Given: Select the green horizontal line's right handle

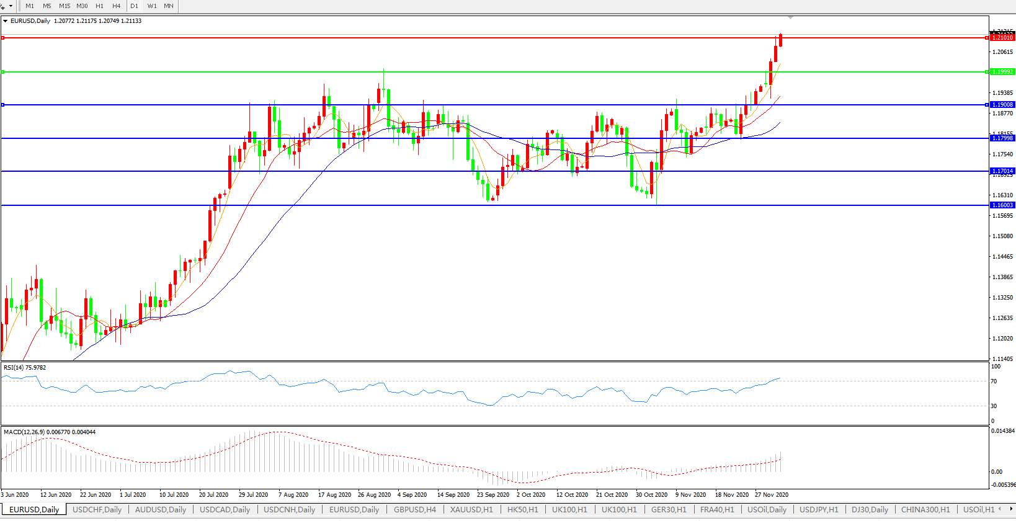Looking at the screenshot, I should (987, 72).
